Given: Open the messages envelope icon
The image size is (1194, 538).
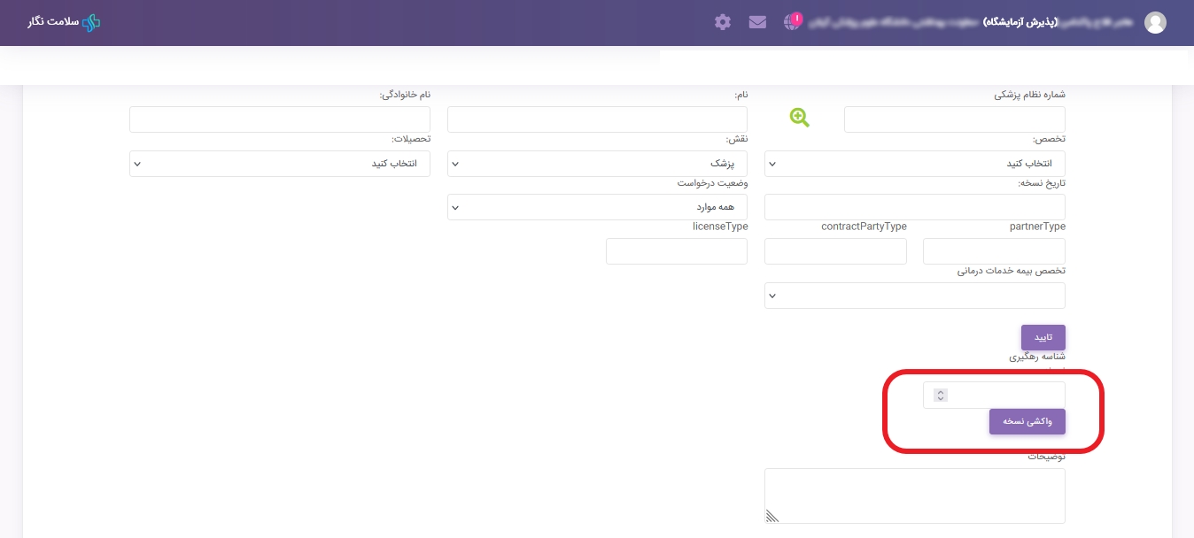Looking at the screenshot, I should pyautogui.click(x=757, y=22).
